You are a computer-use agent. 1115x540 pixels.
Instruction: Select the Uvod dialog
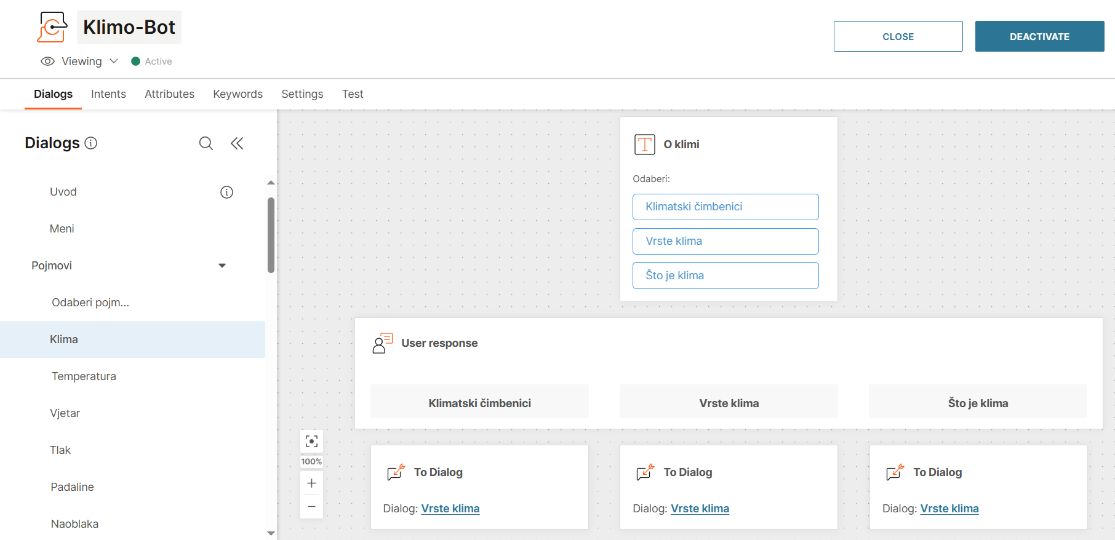click(132, 192)
